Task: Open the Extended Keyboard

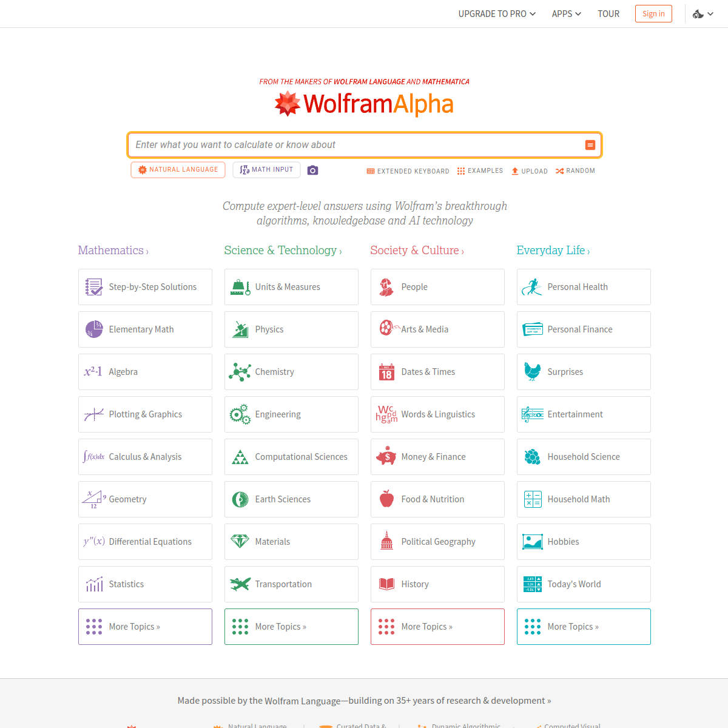Action: pos(408,170)
